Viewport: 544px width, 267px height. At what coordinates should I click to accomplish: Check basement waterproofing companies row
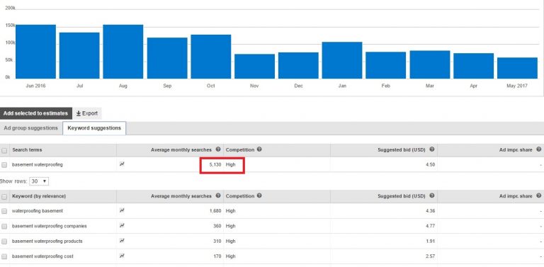4,227
